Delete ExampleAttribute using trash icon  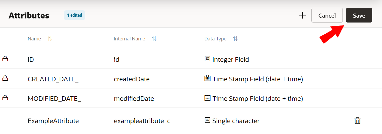tap(357, 121)
